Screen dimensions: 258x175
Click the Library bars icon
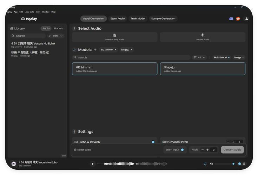pyautogui.click(x=12, y=29)
